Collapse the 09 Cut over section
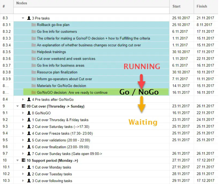 18,106
